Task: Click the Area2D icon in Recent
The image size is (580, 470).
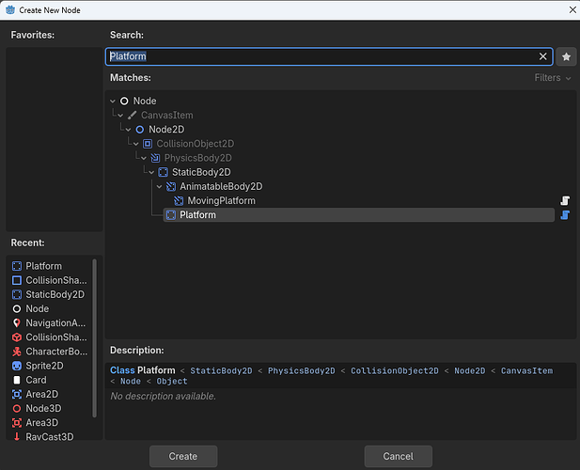Action: click(x=17, y=394)
